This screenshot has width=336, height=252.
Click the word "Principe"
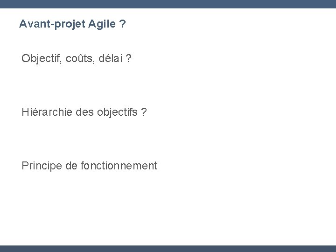point(42,166)
